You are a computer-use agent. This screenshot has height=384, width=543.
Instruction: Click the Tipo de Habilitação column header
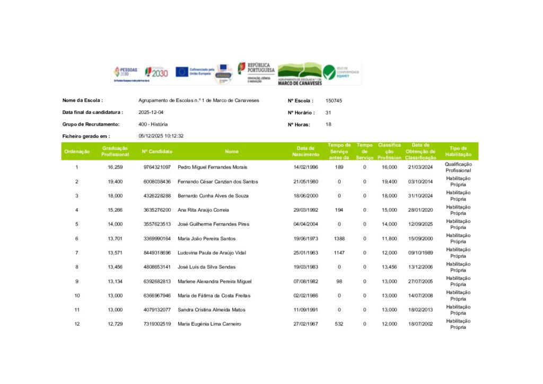(x=458, y=152)
